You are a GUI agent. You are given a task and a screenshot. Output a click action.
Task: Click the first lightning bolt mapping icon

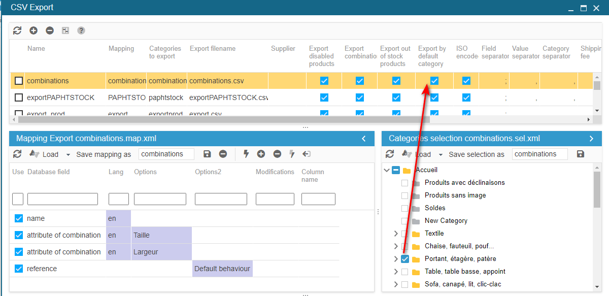[246, 154]
